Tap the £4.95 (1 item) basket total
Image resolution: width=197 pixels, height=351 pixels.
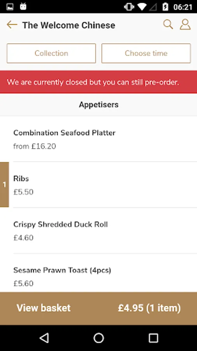pyautogui.click(x=149, y=308)
